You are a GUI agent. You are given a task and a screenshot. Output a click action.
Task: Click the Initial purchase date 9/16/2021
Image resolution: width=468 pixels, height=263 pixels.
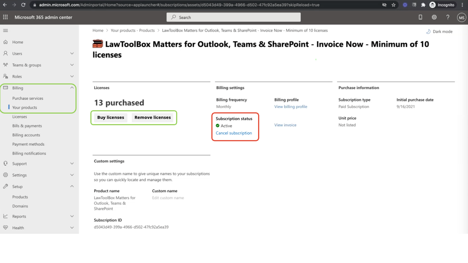[x=405, y=107]
